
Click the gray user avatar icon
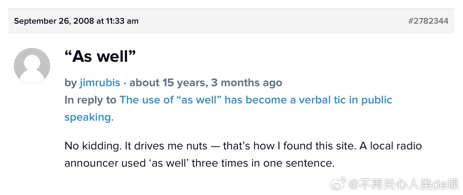tap(32, 66)
